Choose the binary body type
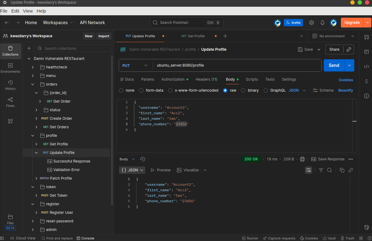 [243, 90]
